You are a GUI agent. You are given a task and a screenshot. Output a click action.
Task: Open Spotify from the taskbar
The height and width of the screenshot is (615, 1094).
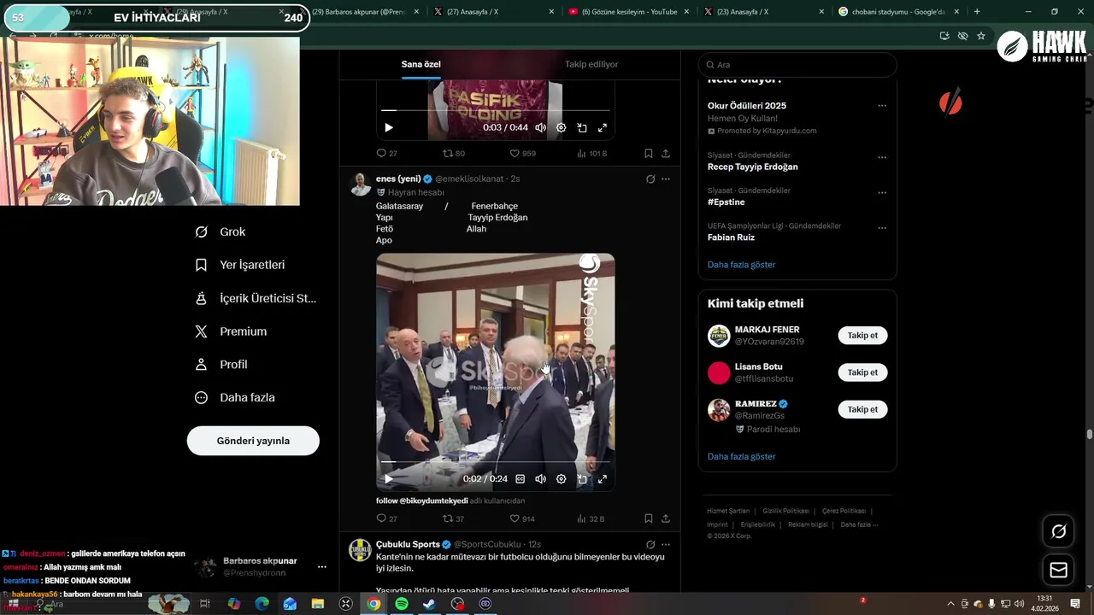coord(402,604)
